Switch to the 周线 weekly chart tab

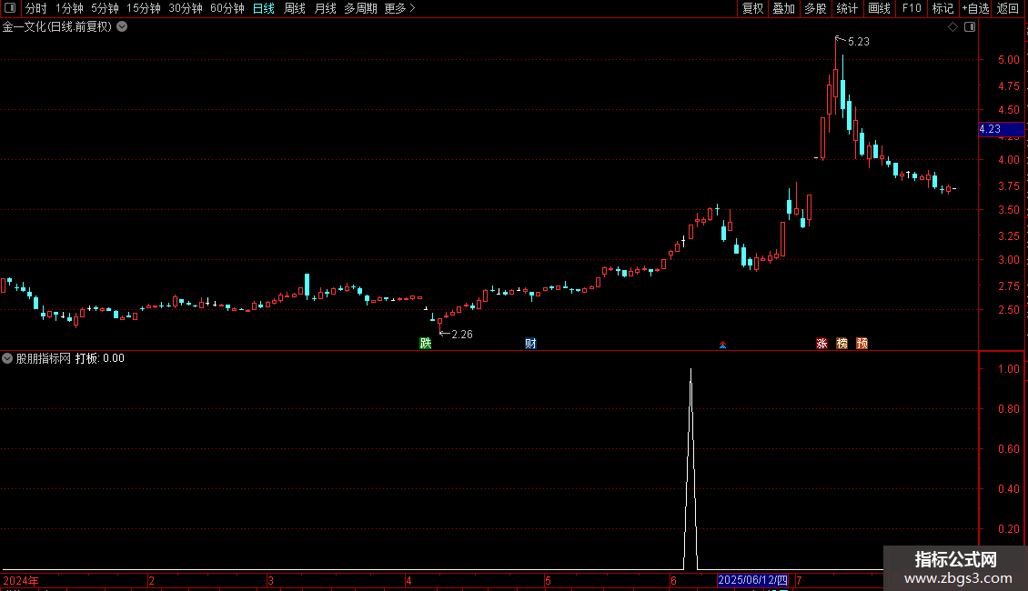pyautogui.click(x=295, y=8)
